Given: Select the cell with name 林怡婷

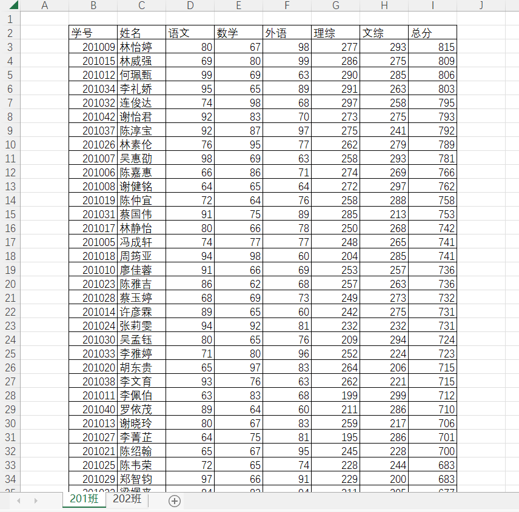Looking at the screenshot, I should point(141,47).
